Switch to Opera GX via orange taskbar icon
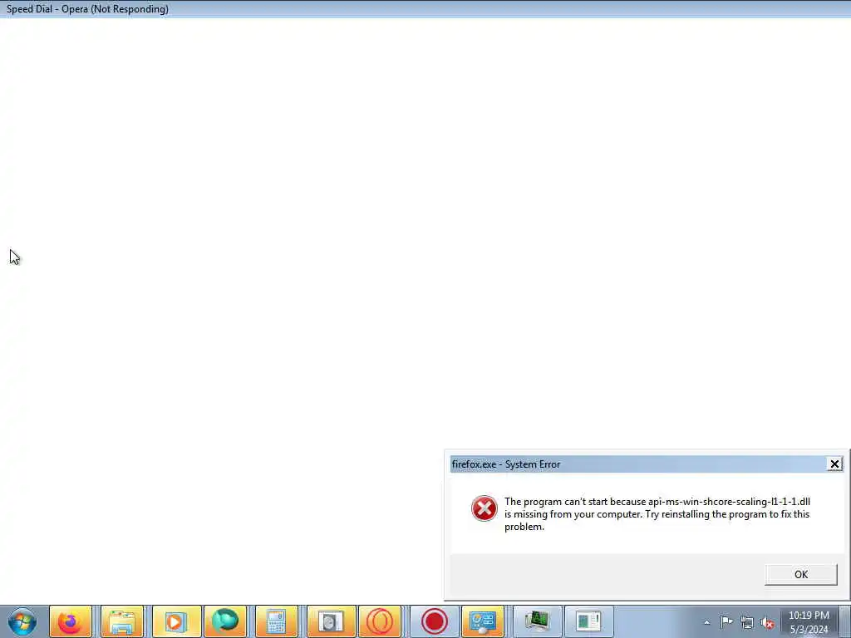 pyautogui.click(x=380, y=621)
